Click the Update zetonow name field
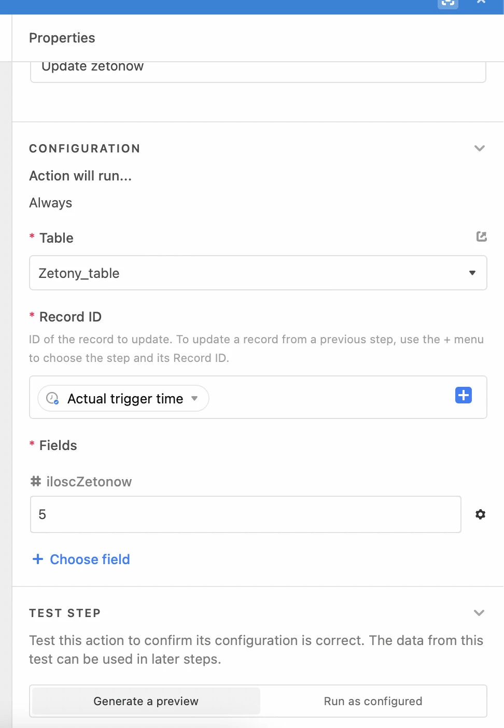 click(x=258, y=72)
